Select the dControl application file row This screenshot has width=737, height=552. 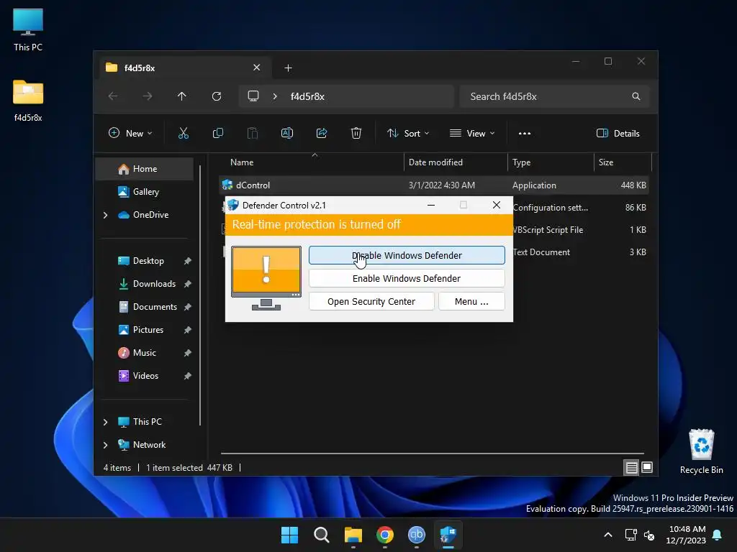(434, 185)
